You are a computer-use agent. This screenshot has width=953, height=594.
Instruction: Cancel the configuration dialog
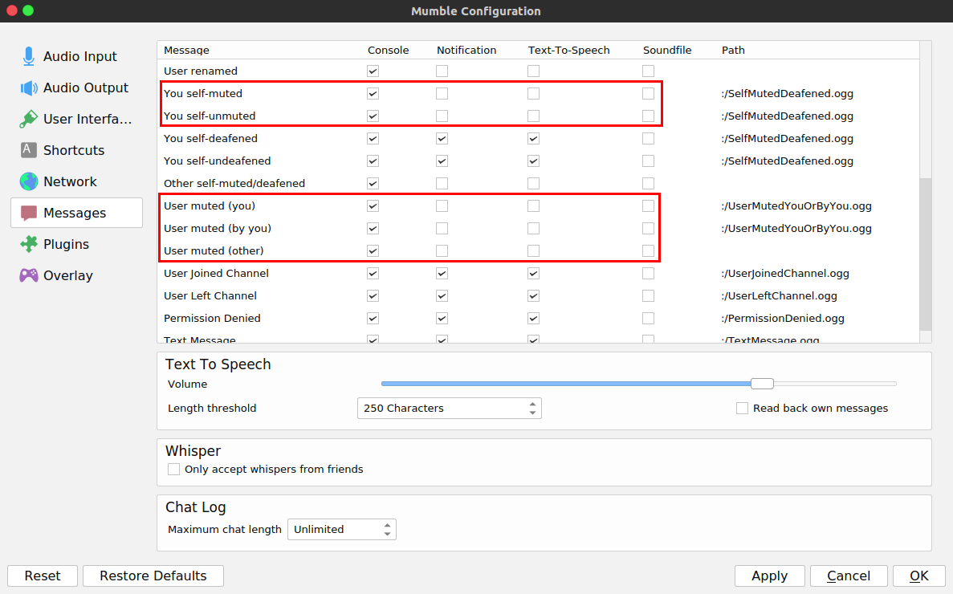coord(849,576)
